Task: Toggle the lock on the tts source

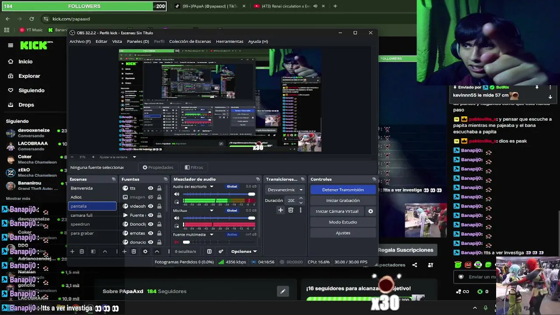Action: 159,188
